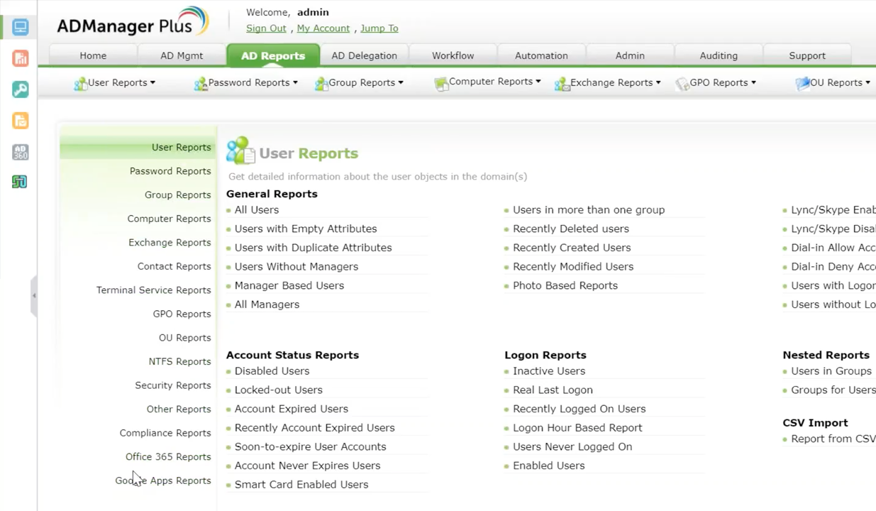Image resolution: width=876 pixels, height=511 pixels.
Task: Go to the Workflow tab
Action: coord(453,55)
